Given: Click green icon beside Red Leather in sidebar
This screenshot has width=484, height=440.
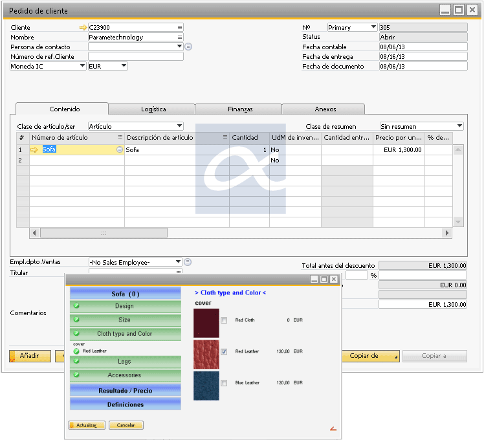Looking at the screenshot, I should 76,351.
